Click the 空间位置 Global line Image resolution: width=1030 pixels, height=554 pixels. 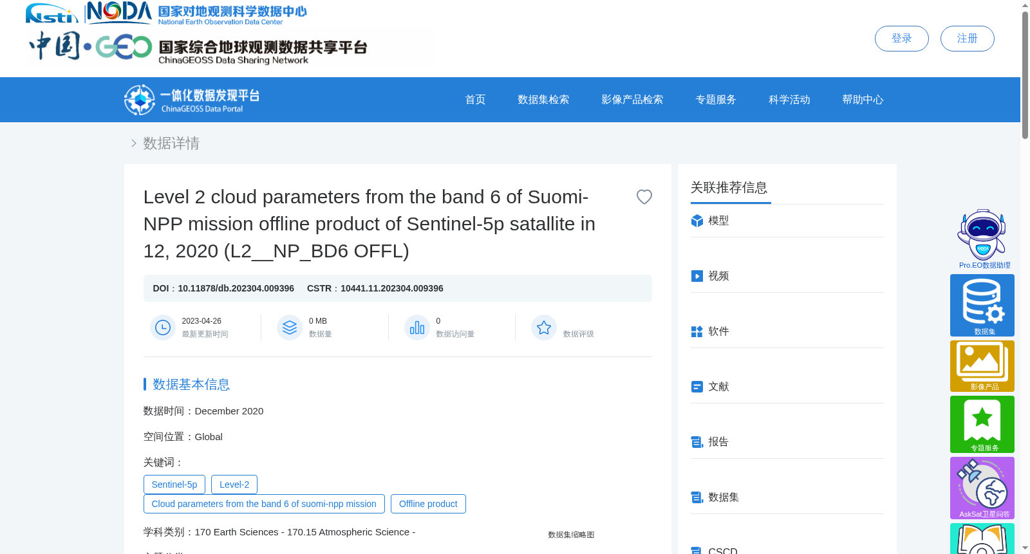(x=183, y=437)
